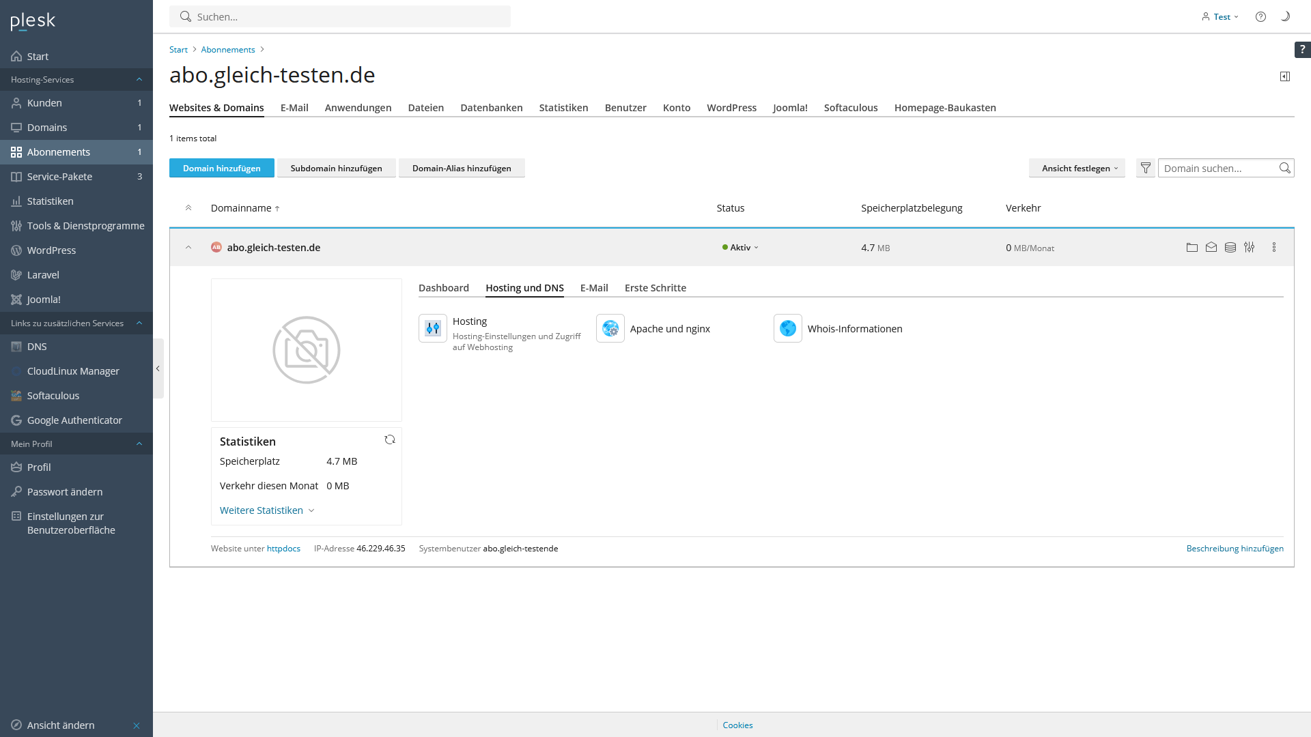
Task: Open file manager folder icon in domain row
Action: tap(1192, 248)
